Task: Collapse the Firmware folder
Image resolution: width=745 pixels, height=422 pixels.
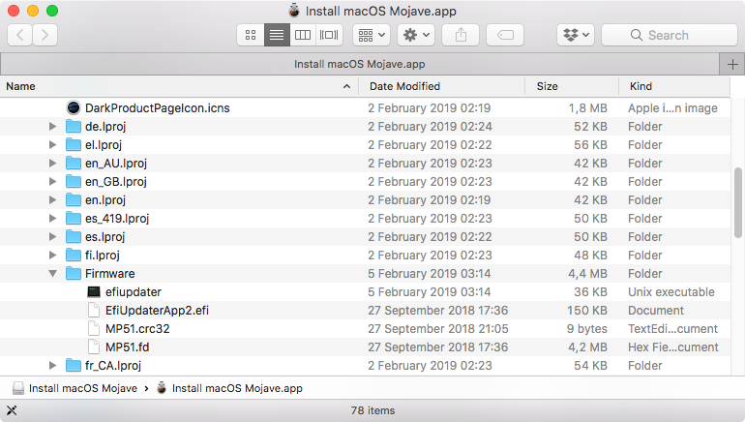Action: (x=53, y=273)
